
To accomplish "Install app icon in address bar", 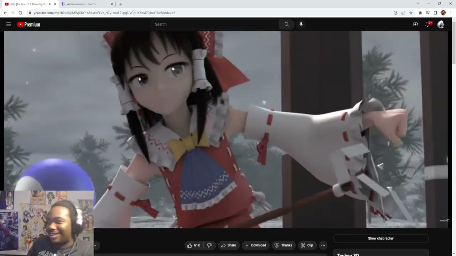I will 395,13.
